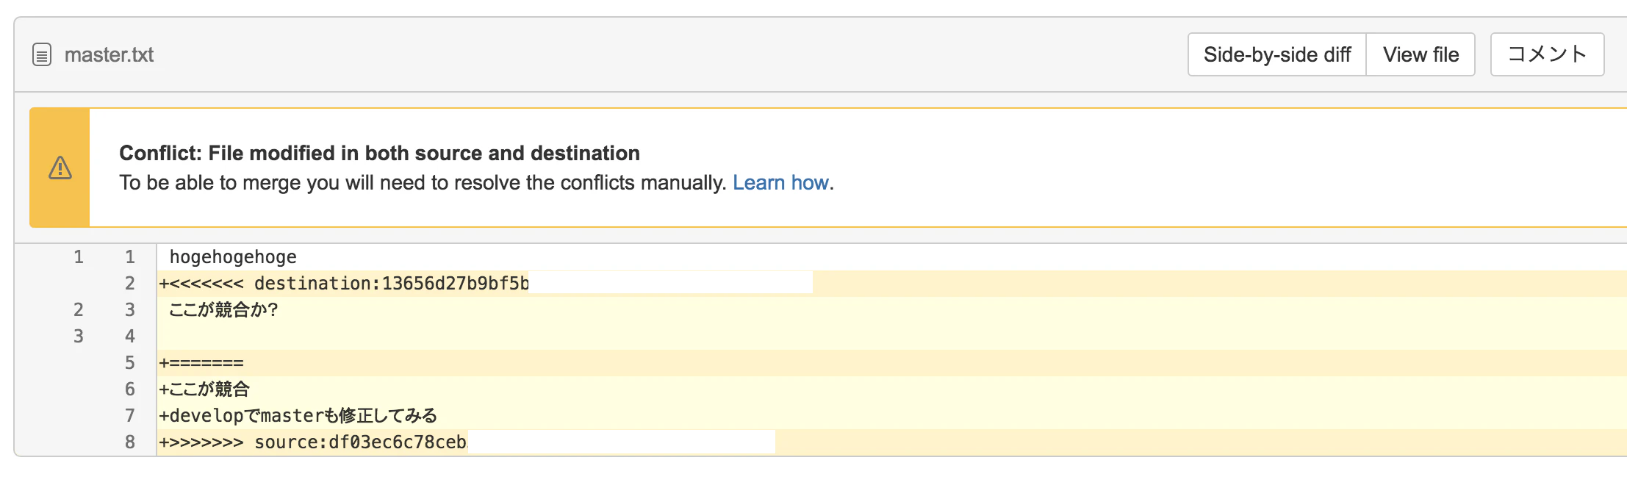Click the file document icon beside master.txt
Viewport: 1627px width, 485px height.
(42, 55)
